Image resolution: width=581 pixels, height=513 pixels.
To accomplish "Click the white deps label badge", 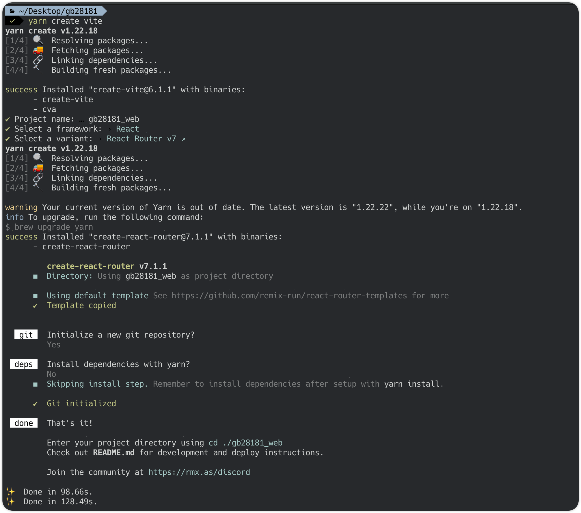I will click(24, 364).
